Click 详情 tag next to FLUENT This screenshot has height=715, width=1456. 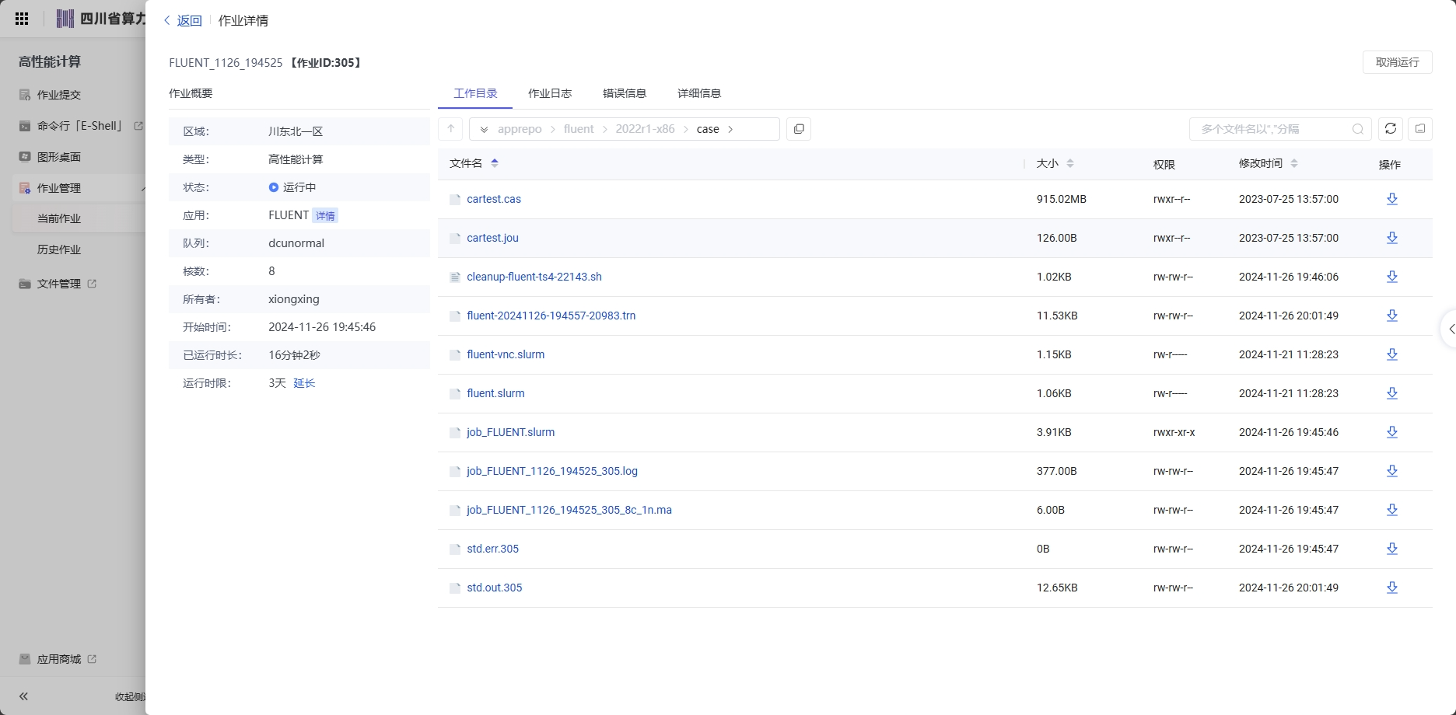(x=325, y=215)
